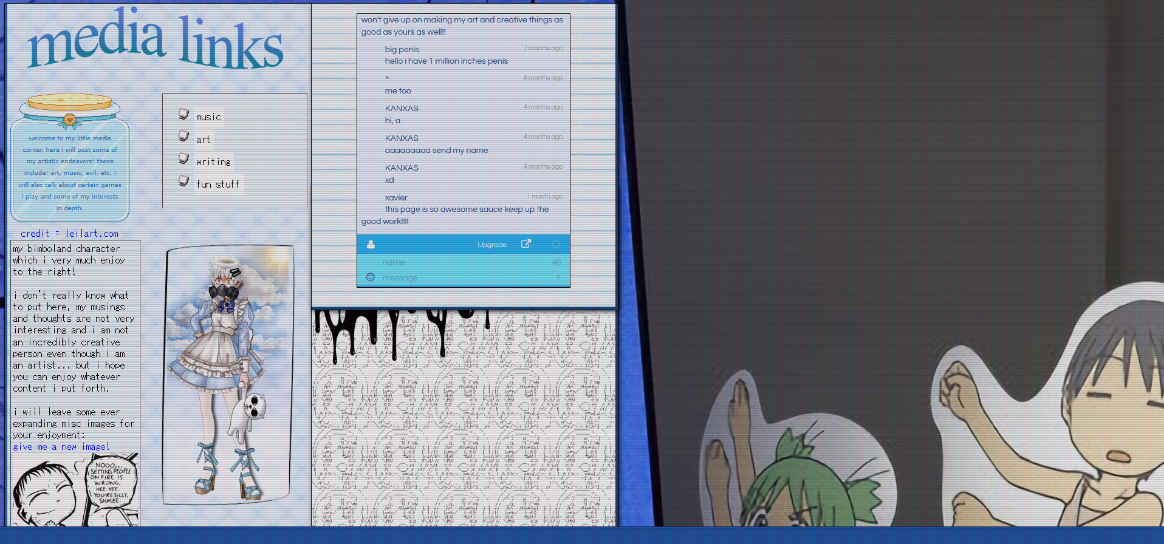
Task: Click the chatbox message input field
Action: [465, 278]
